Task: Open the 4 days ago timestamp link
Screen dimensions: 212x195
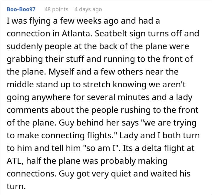Action: (88, 9)
